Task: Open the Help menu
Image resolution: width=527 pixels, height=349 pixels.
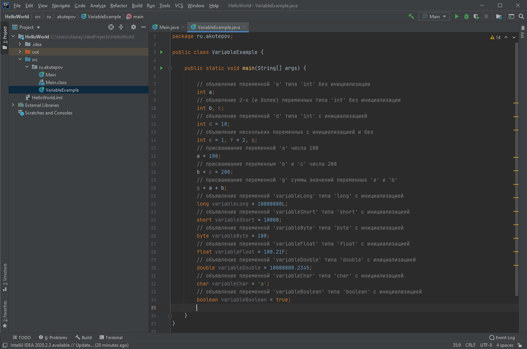Action: (214, 6)
